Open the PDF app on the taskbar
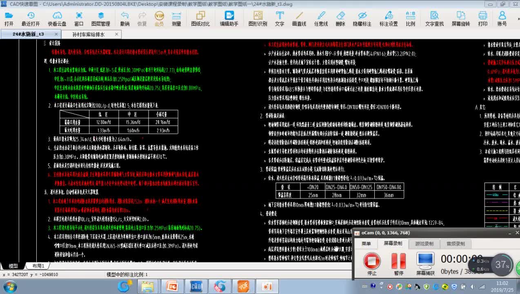 click(244, 287)
